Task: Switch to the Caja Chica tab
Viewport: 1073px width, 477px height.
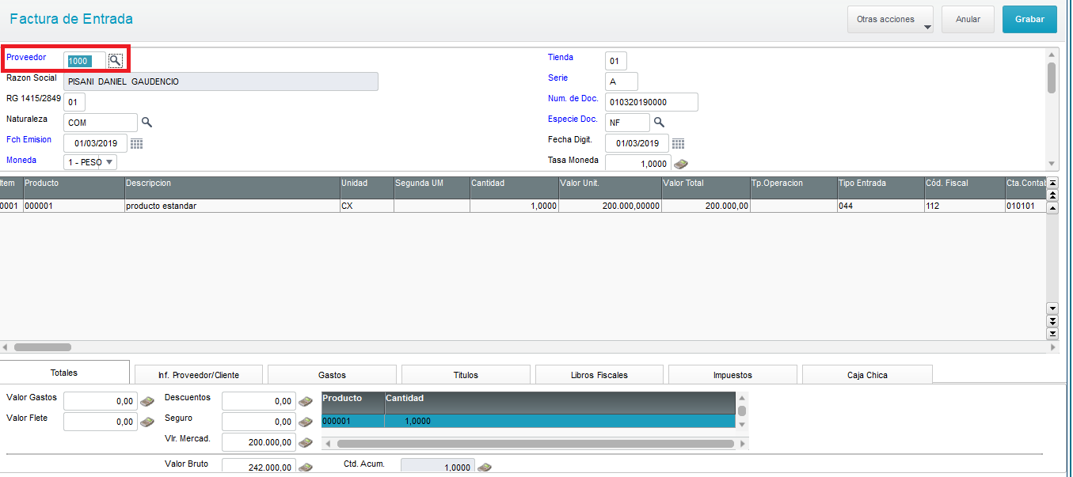Action: (867, 375)
